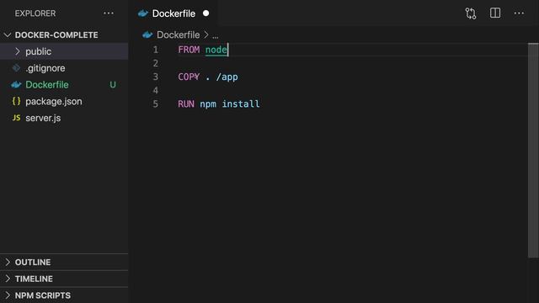Click the node image name on line 1
539x303 pixels.
(216, 50)
